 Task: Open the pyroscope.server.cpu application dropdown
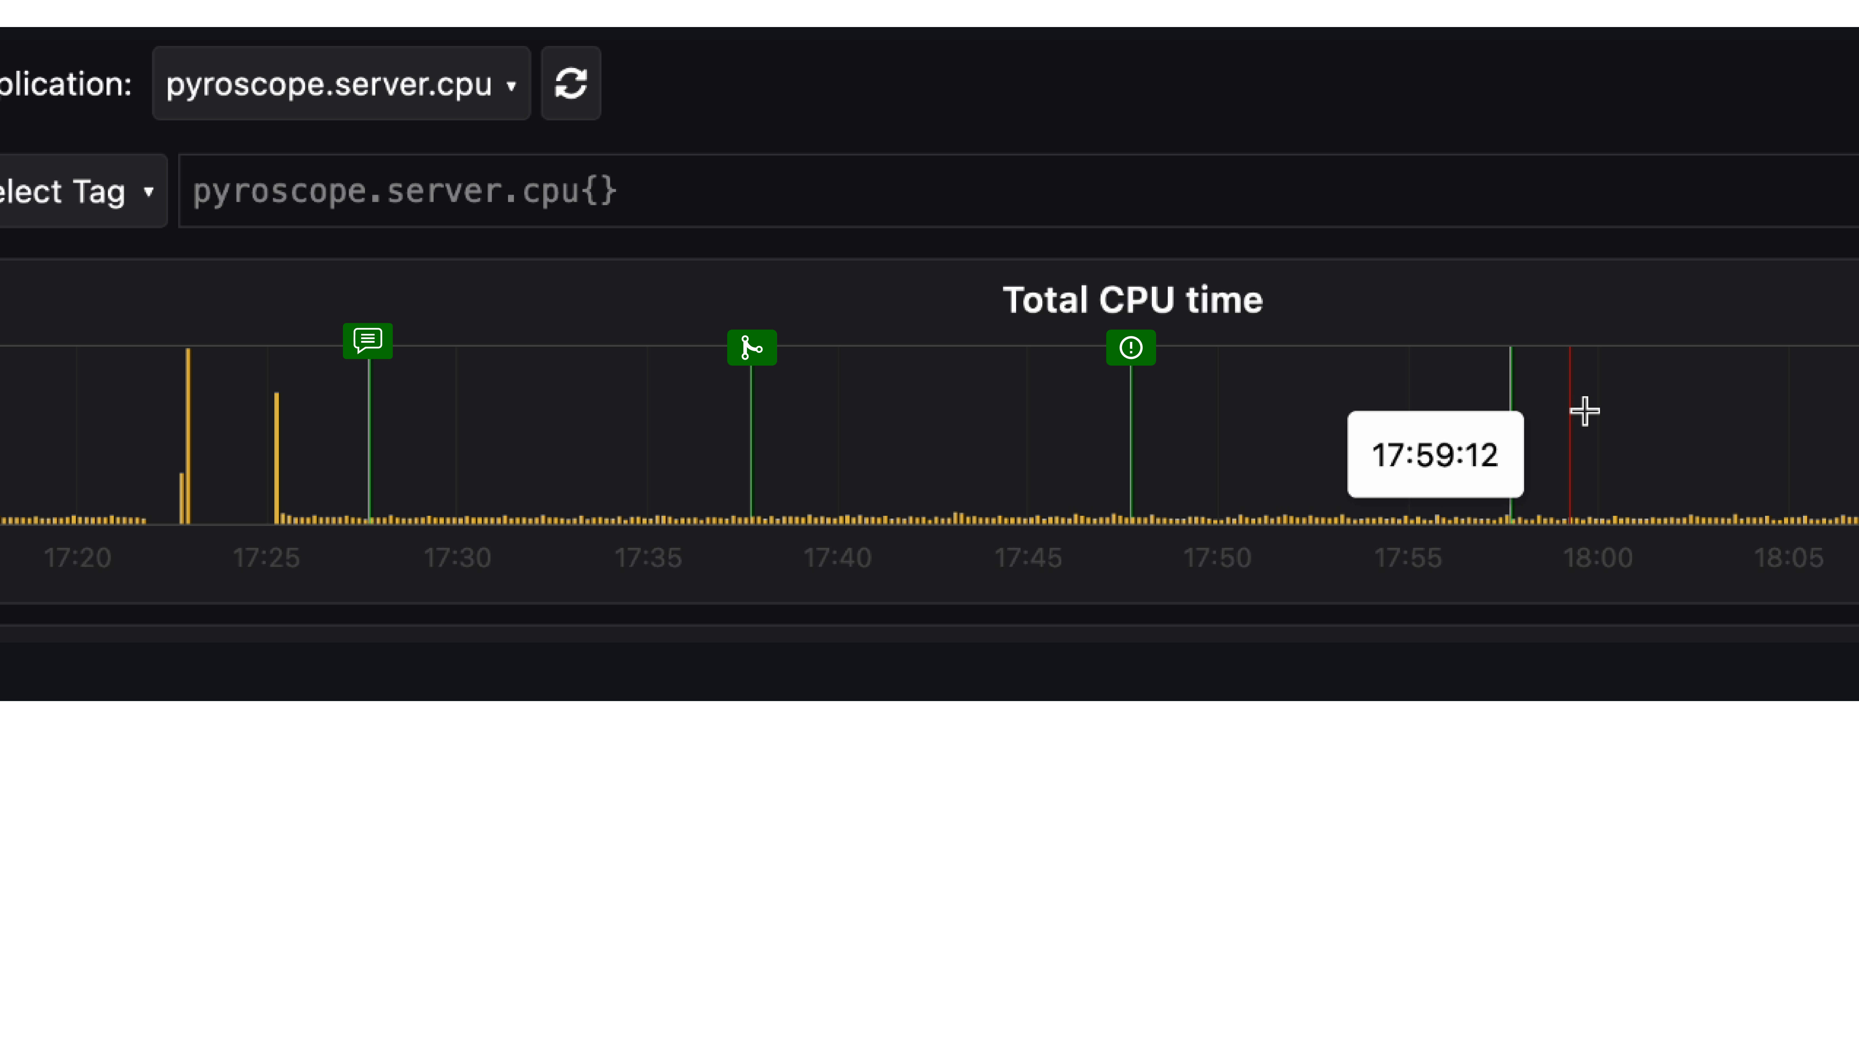click(341, 84)
